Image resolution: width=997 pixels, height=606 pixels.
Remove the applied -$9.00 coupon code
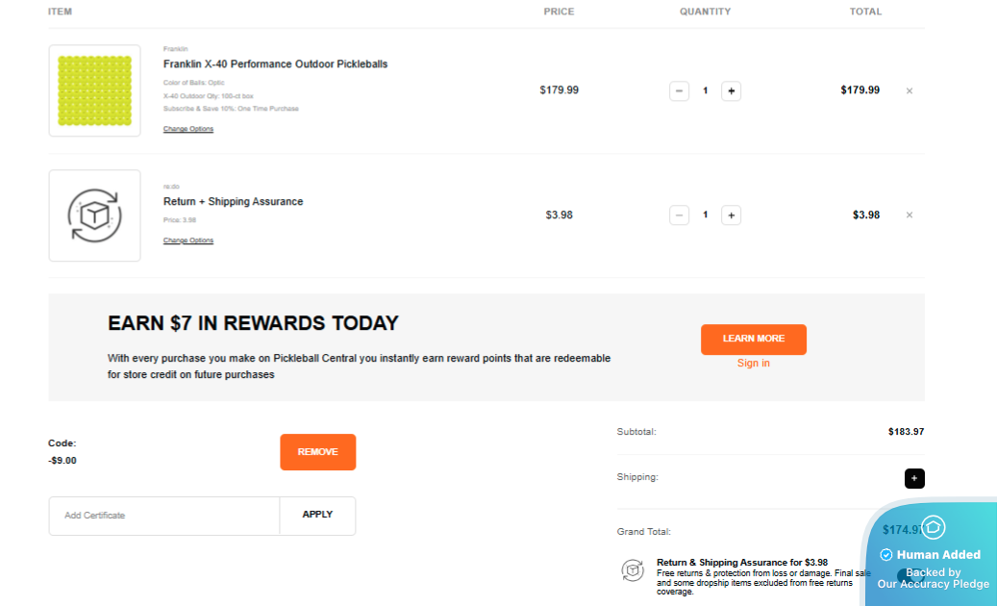point(317,452)
